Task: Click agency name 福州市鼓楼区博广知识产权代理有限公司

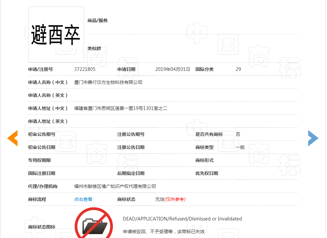Action: (115, 186)
